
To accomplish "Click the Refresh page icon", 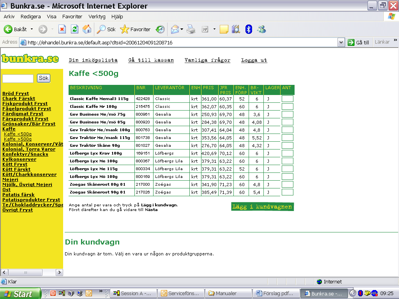I will pyautogui.click(x=74, y=29).
